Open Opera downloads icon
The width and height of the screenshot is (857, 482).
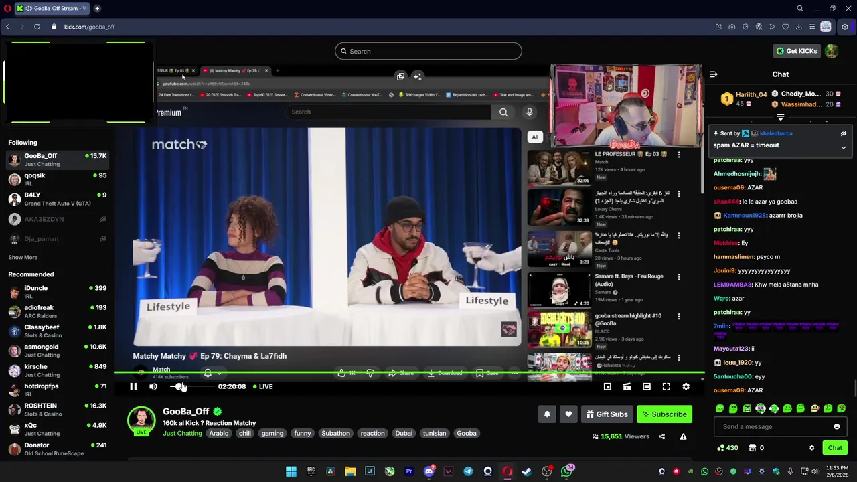pos(799,27)
